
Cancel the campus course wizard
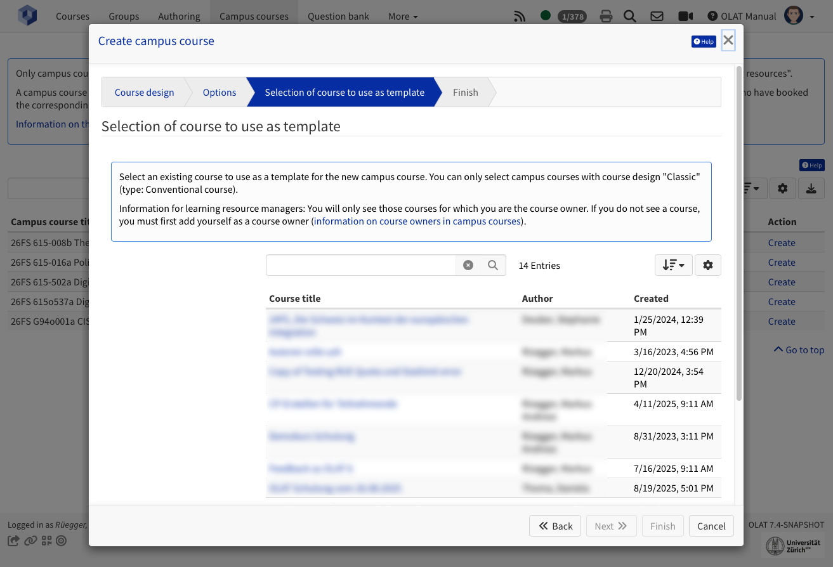pyautogui.click(x=711, y=526)
